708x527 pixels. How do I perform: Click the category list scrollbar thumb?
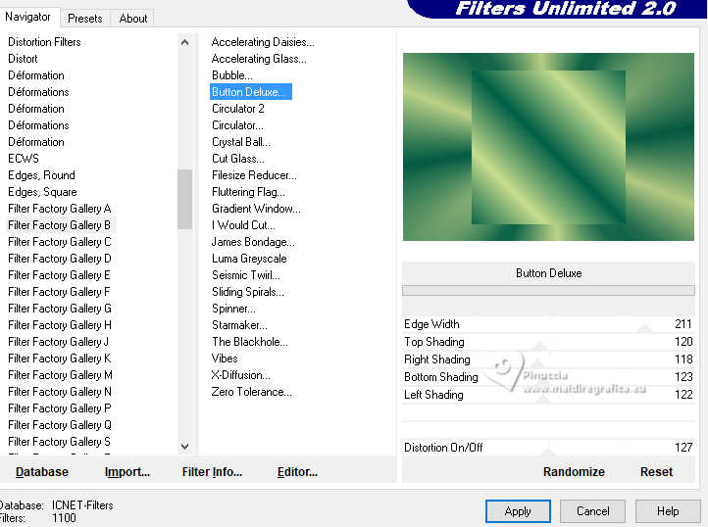click(184, 199)
